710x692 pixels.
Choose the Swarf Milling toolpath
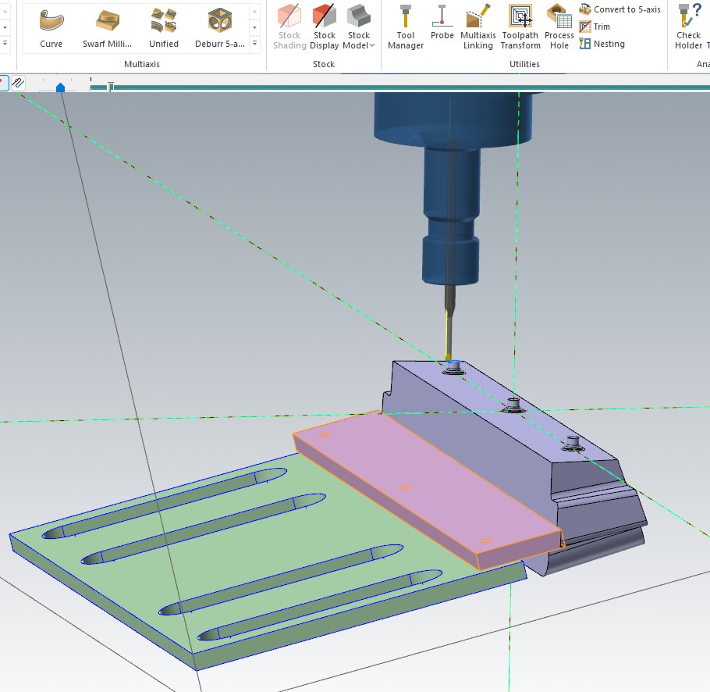108,27
